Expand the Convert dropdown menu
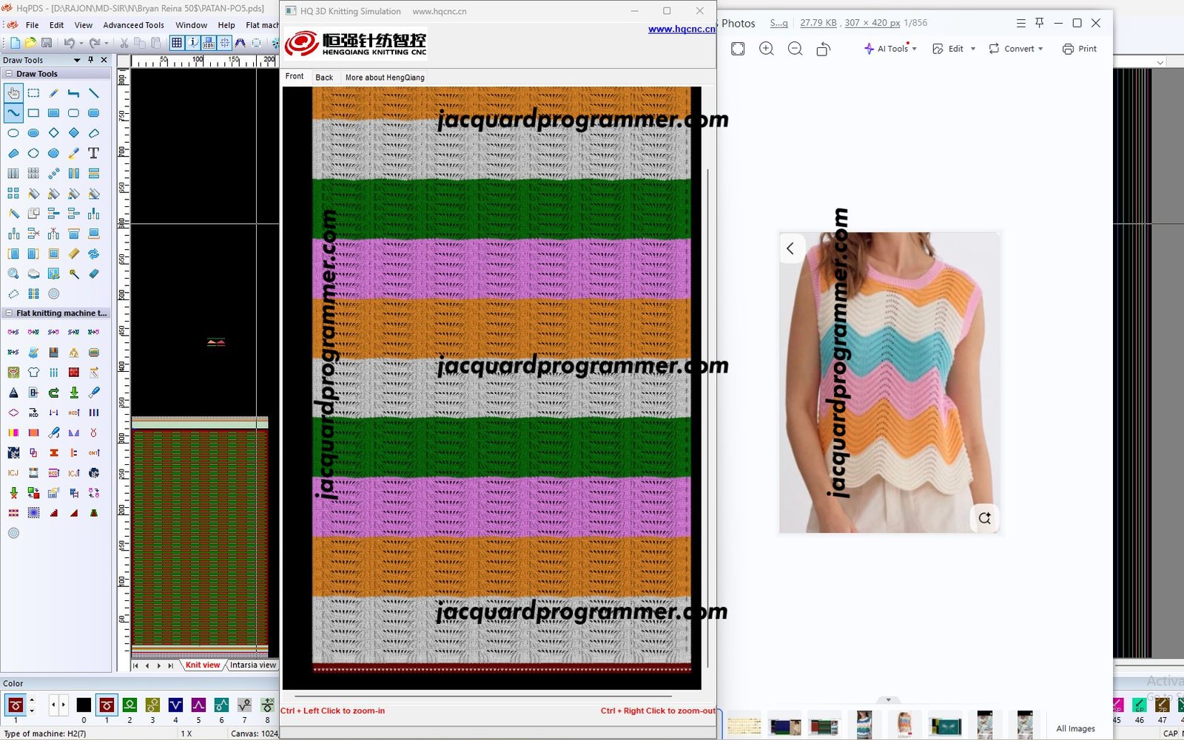Image resolution: width=1184 pixels, height=740 pixels. pos(1016,49)
